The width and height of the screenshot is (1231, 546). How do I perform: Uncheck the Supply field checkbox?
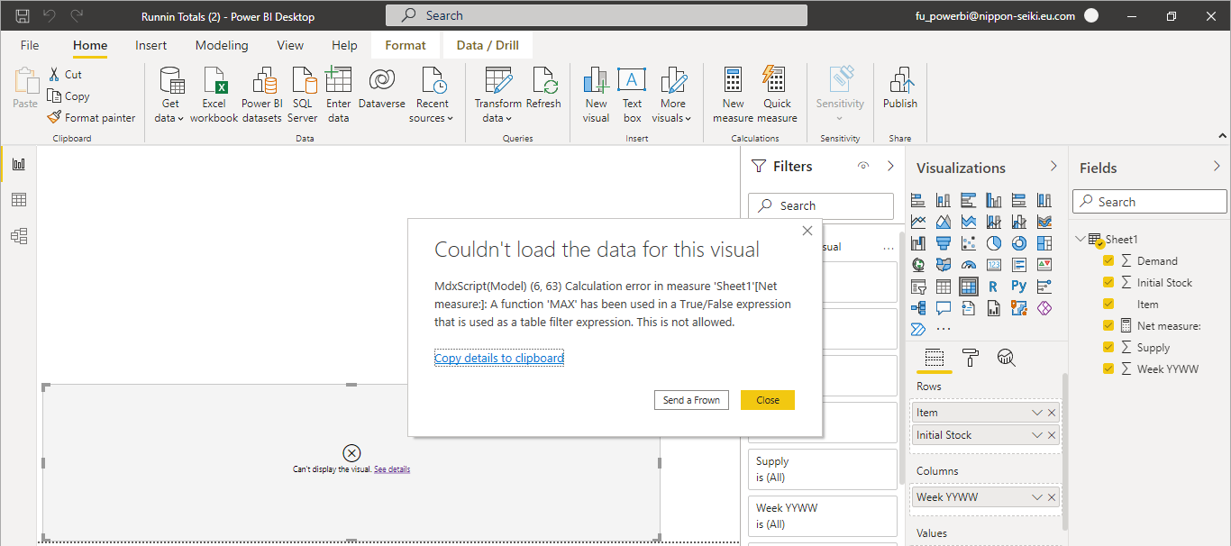coord(1108,347)
